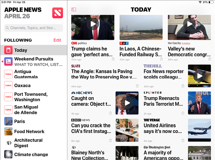The width and height of the screenshot is (215, 160).
Task: Play The Hill Fox News video
Action: click(x=200, y=76)
